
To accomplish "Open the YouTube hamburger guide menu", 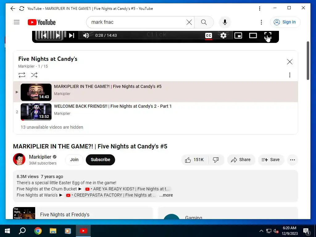I will pyautogui.click(x=17, y=22).
